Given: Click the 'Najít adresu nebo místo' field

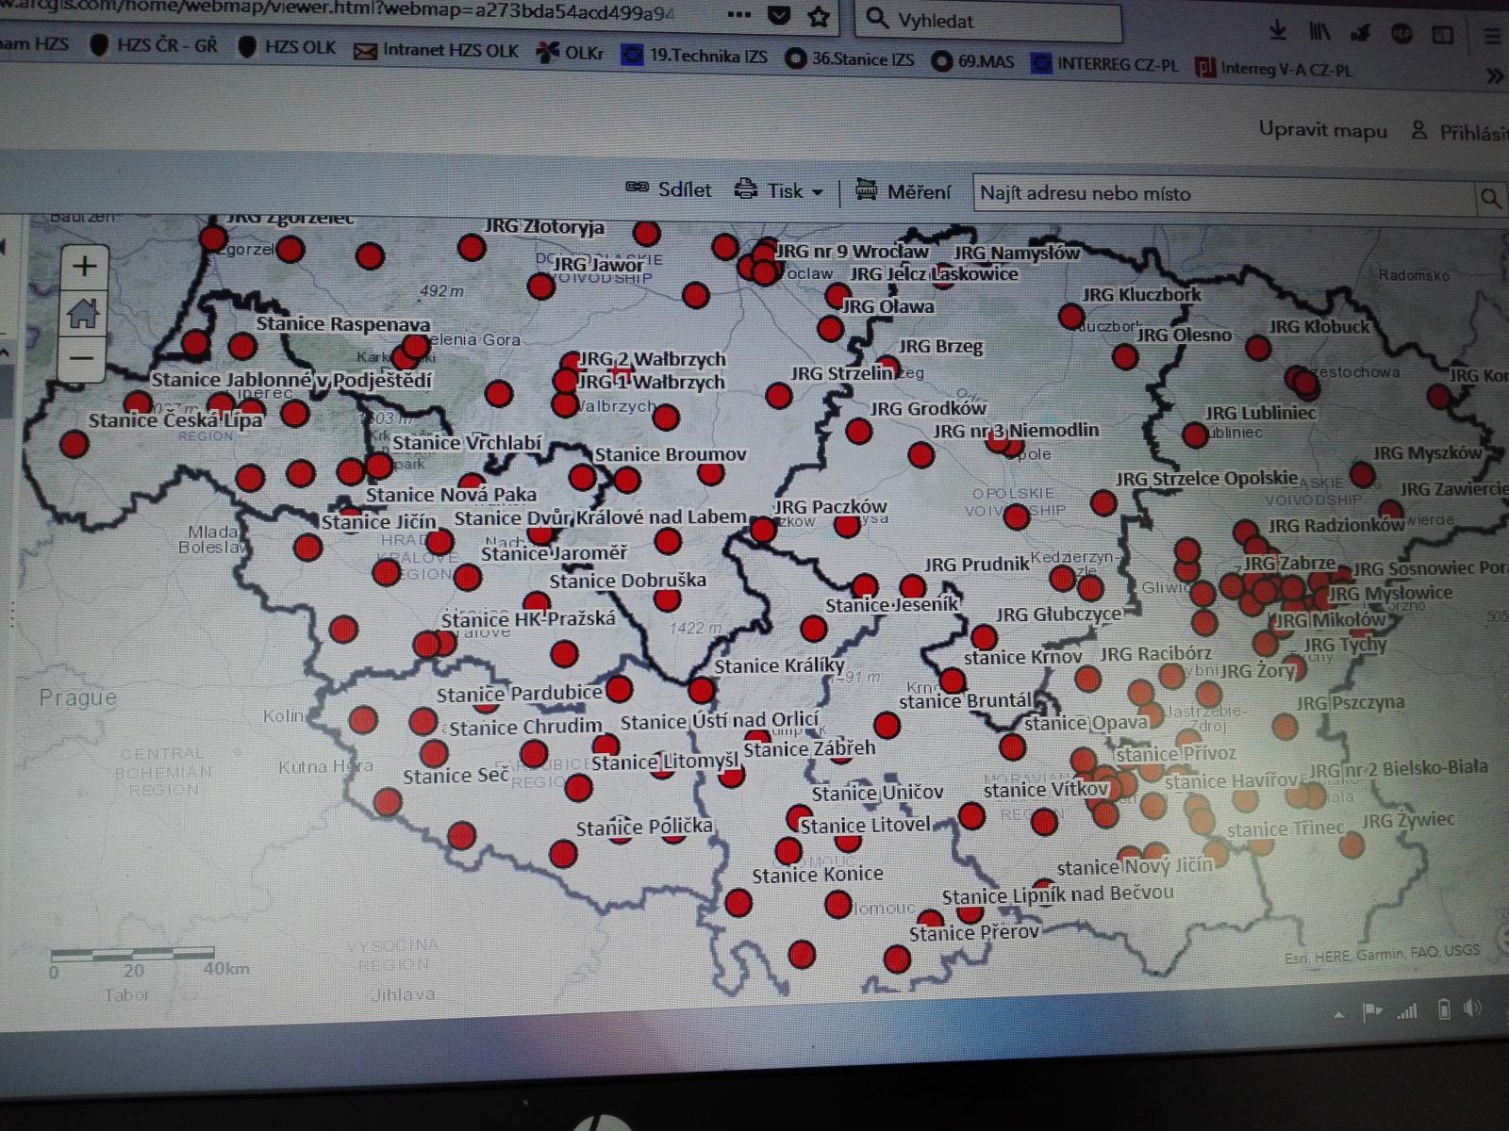Looking at the screenshot, I should (x=1223, y=194).
